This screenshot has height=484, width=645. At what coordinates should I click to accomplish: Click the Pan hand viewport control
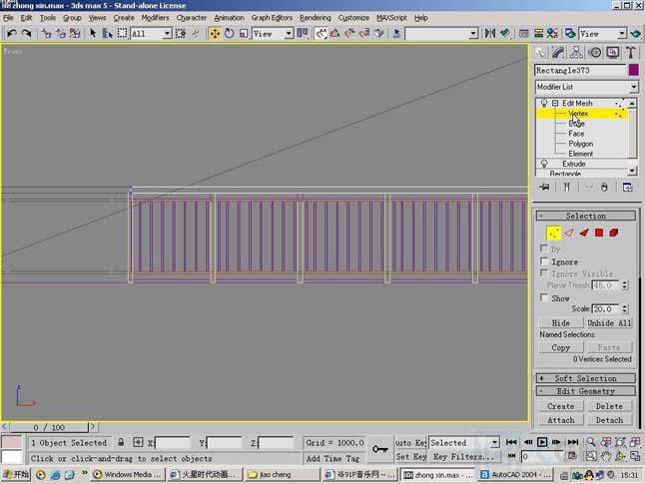(x=605, y=456)
